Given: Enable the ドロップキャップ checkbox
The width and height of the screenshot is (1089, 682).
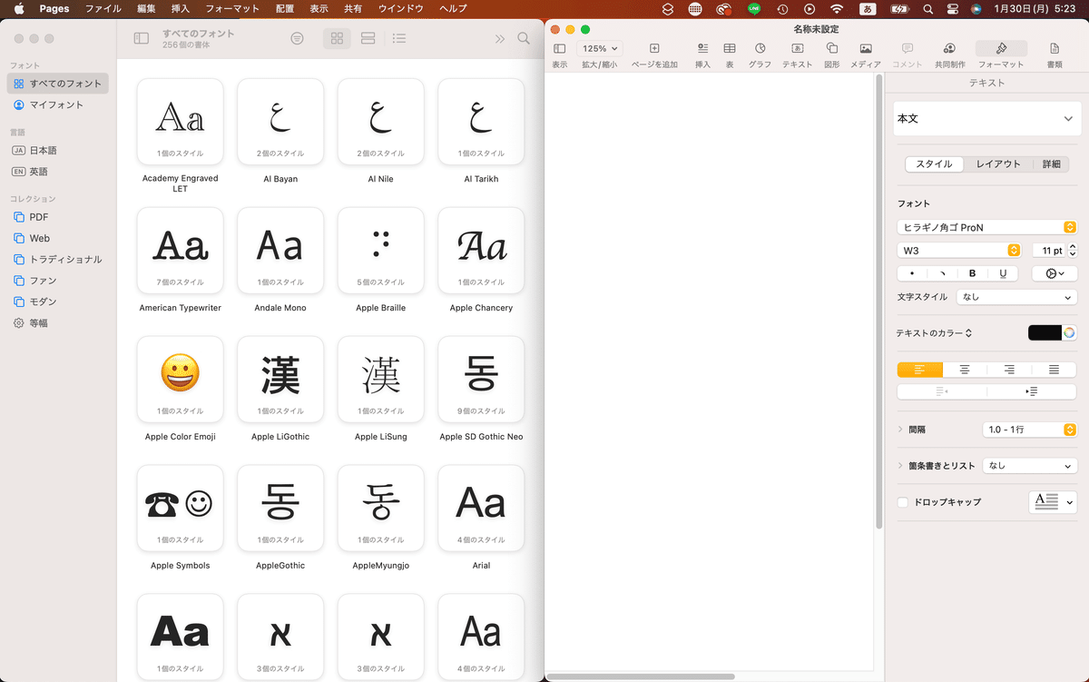Looking at the screenshot, I should coord(903,502).
